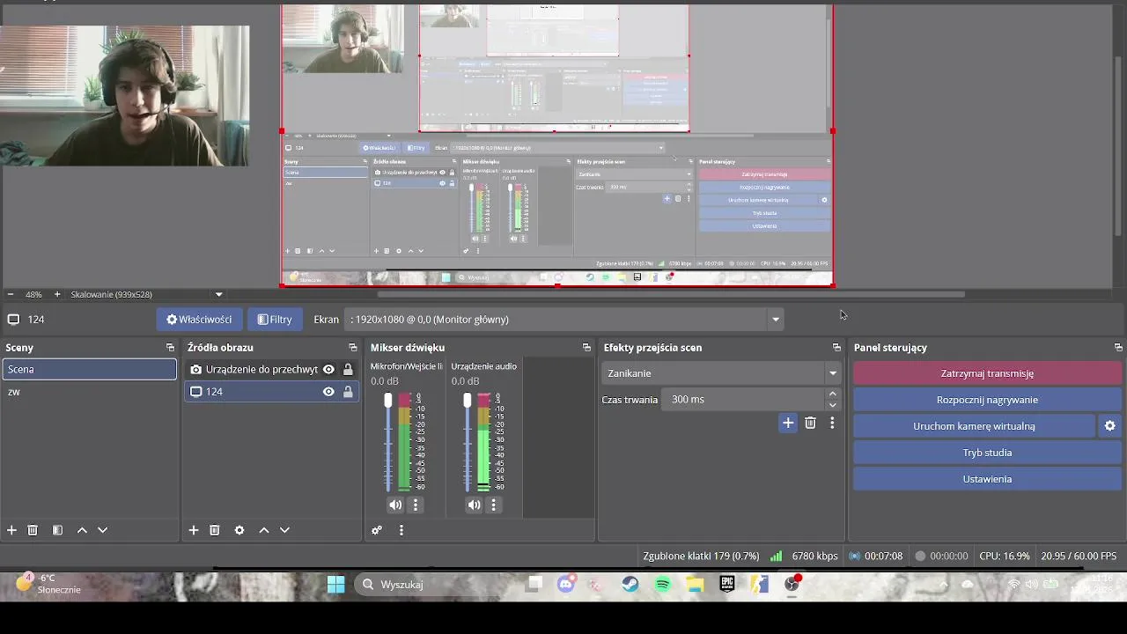Viewport: 1127px width, 634px height.
Task: Open Discord from the taskbar
Action: click(566, 584)
